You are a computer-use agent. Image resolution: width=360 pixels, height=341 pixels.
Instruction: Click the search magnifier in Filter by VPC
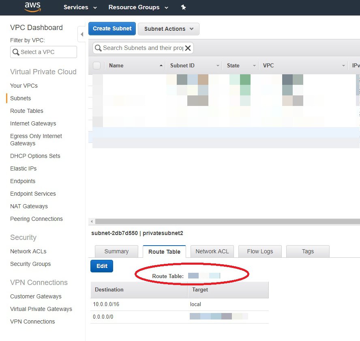tap(16, 52)
